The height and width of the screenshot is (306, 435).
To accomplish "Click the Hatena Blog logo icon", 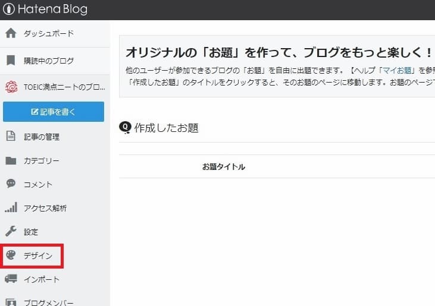I will (x=8, y=9).
